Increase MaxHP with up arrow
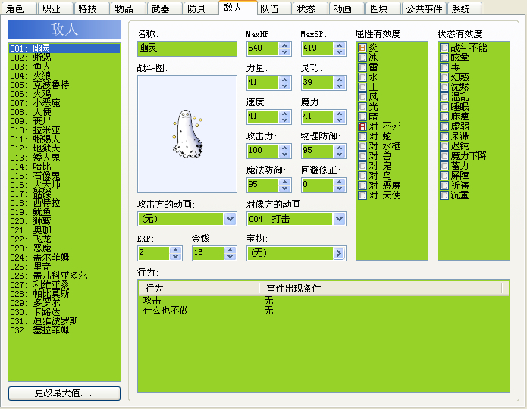This screenshot has width=527, height=409. (284, 45)
